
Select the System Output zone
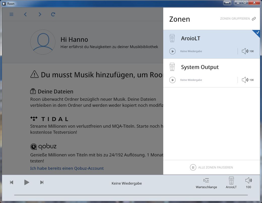pos(212,73)
